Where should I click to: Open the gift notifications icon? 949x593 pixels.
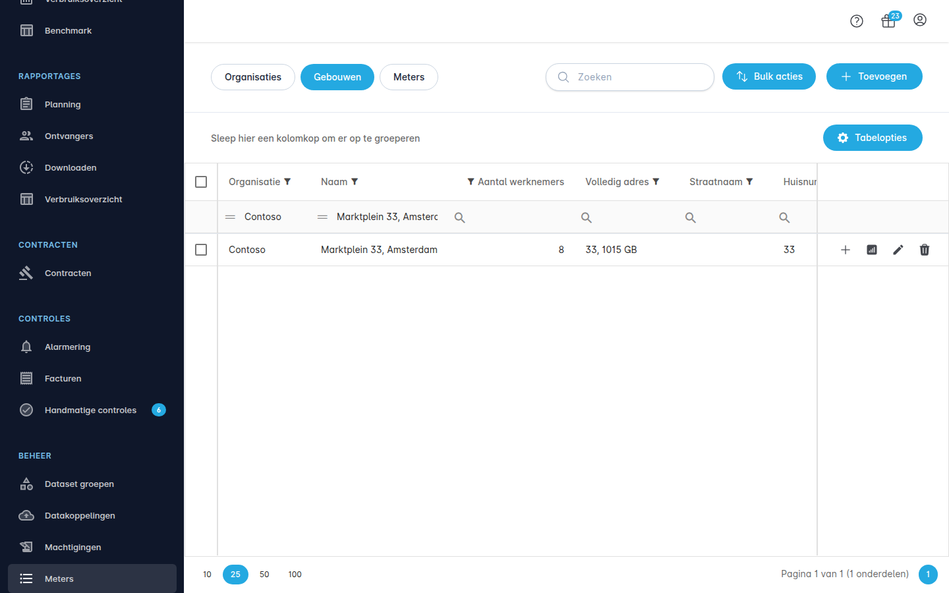click(x=888, y=21)
